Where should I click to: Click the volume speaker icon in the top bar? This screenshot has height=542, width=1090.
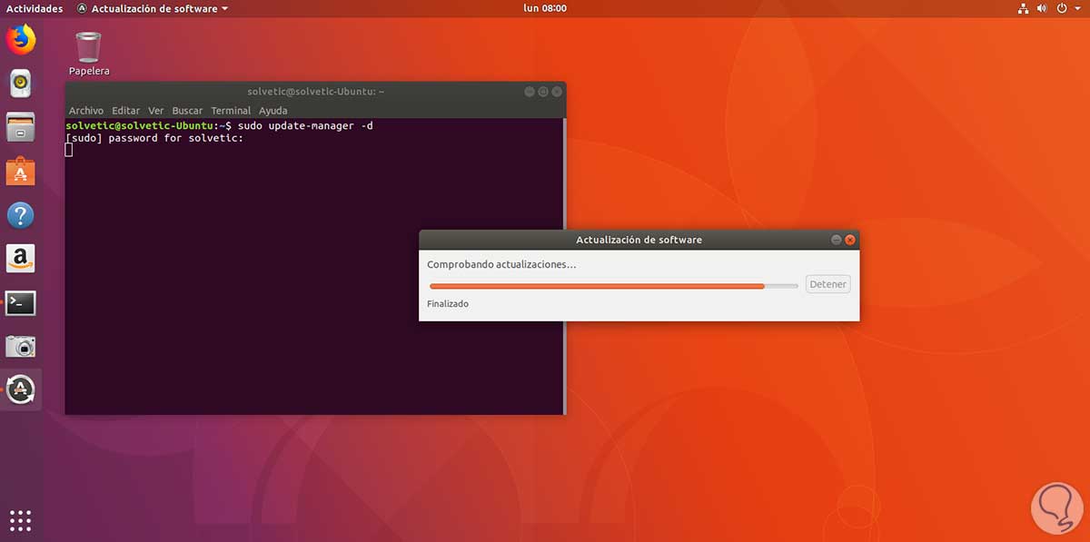1040,8
